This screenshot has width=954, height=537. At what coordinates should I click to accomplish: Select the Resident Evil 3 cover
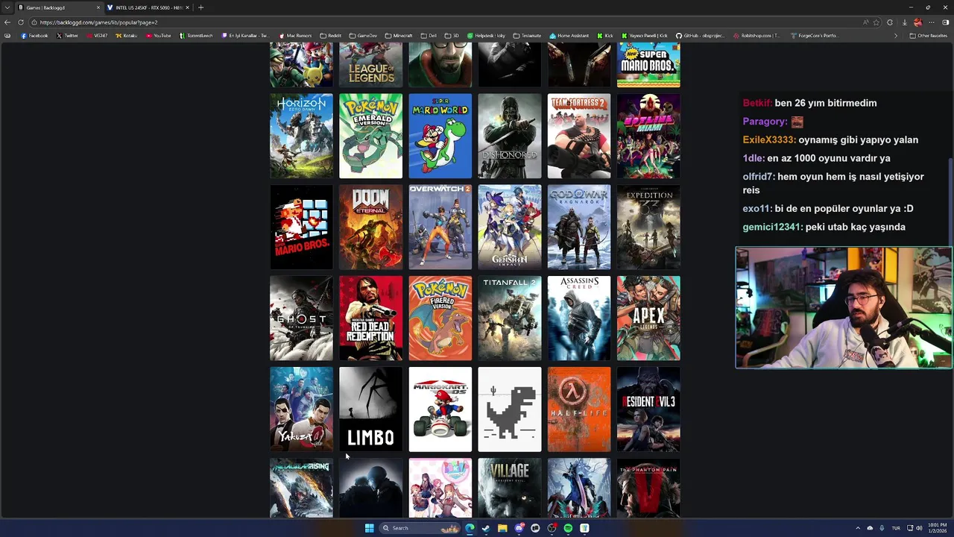point(648,409)
